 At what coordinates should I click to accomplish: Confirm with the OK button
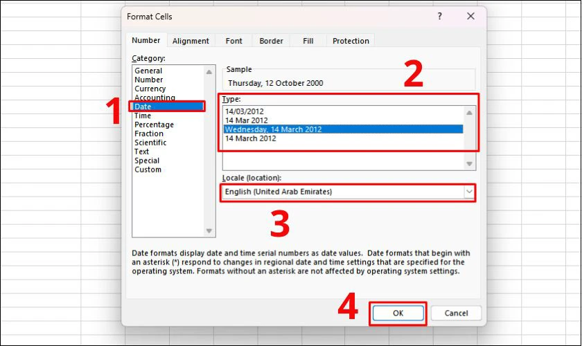click(398, 313)
